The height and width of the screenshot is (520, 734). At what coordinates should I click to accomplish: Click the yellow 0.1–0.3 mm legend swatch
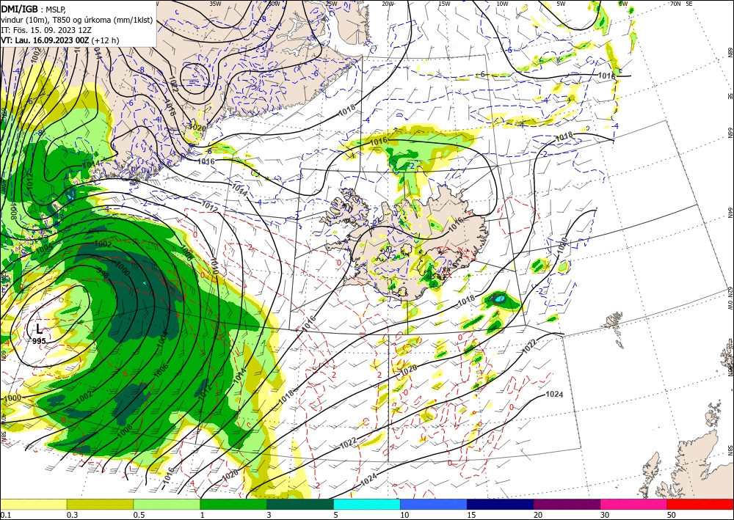pyautogui.click(x=33, y=504)
